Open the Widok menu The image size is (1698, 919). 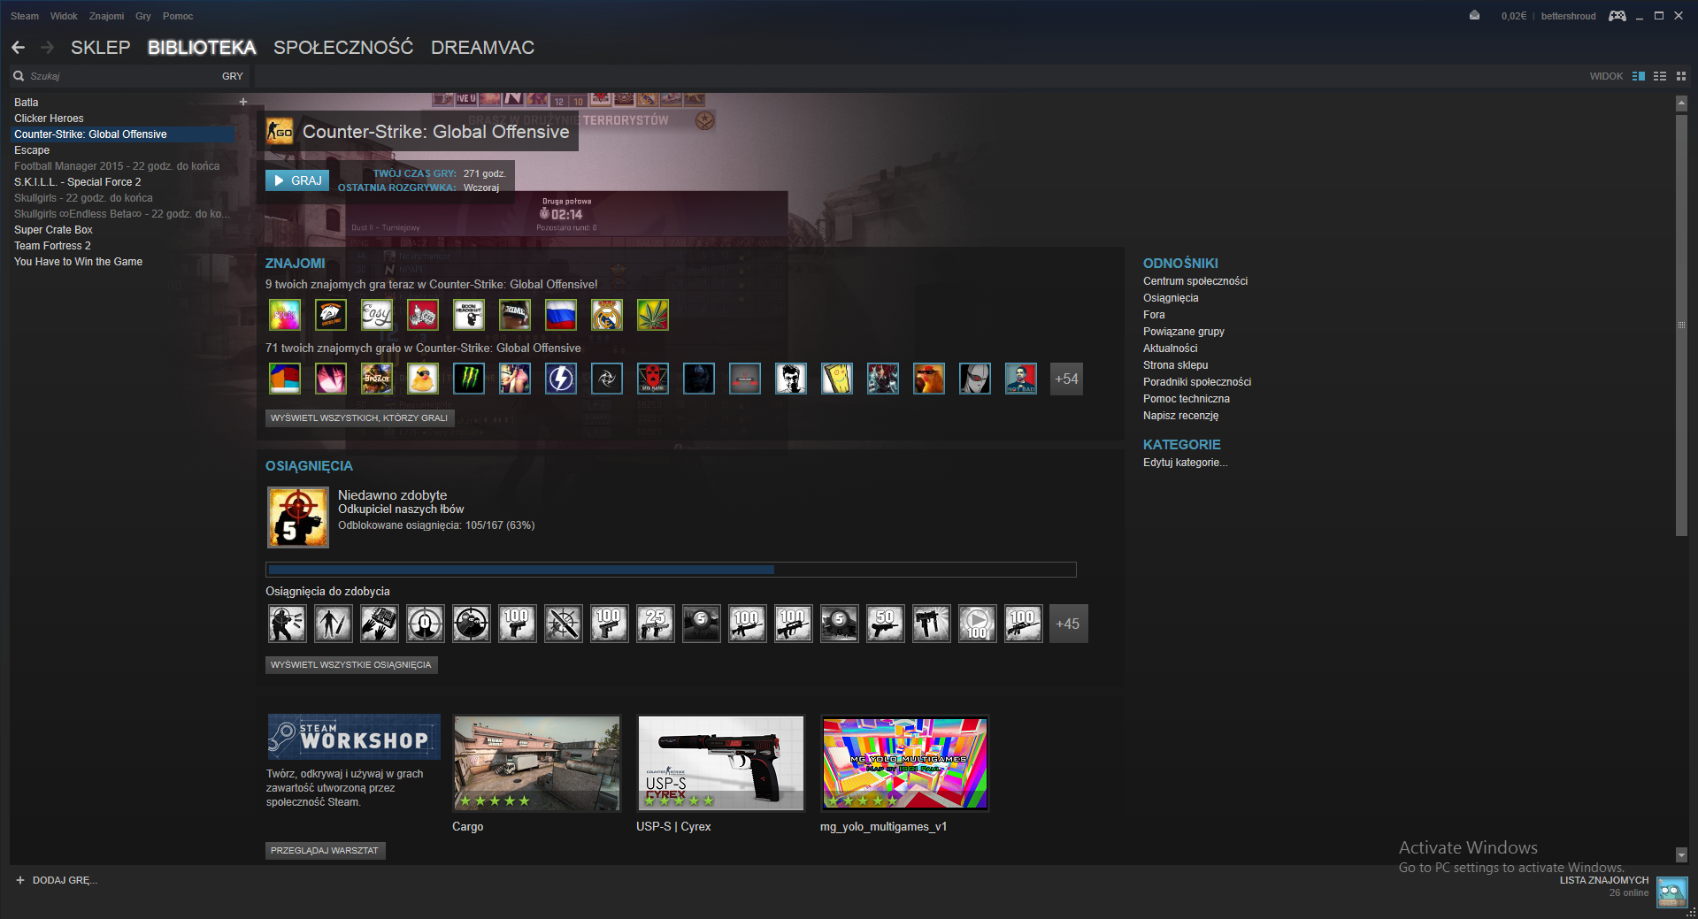[64, 16]
